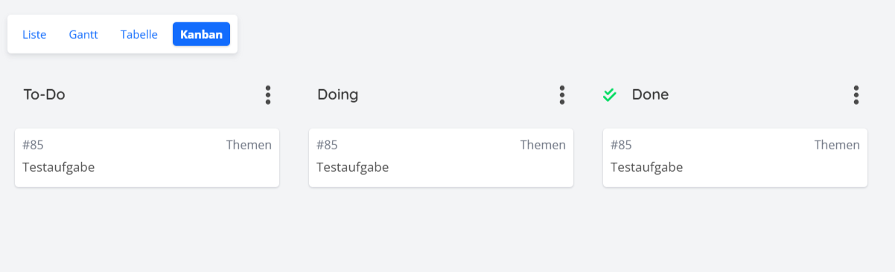
Task: Click the Done column heading
Action: click(650, 95)
